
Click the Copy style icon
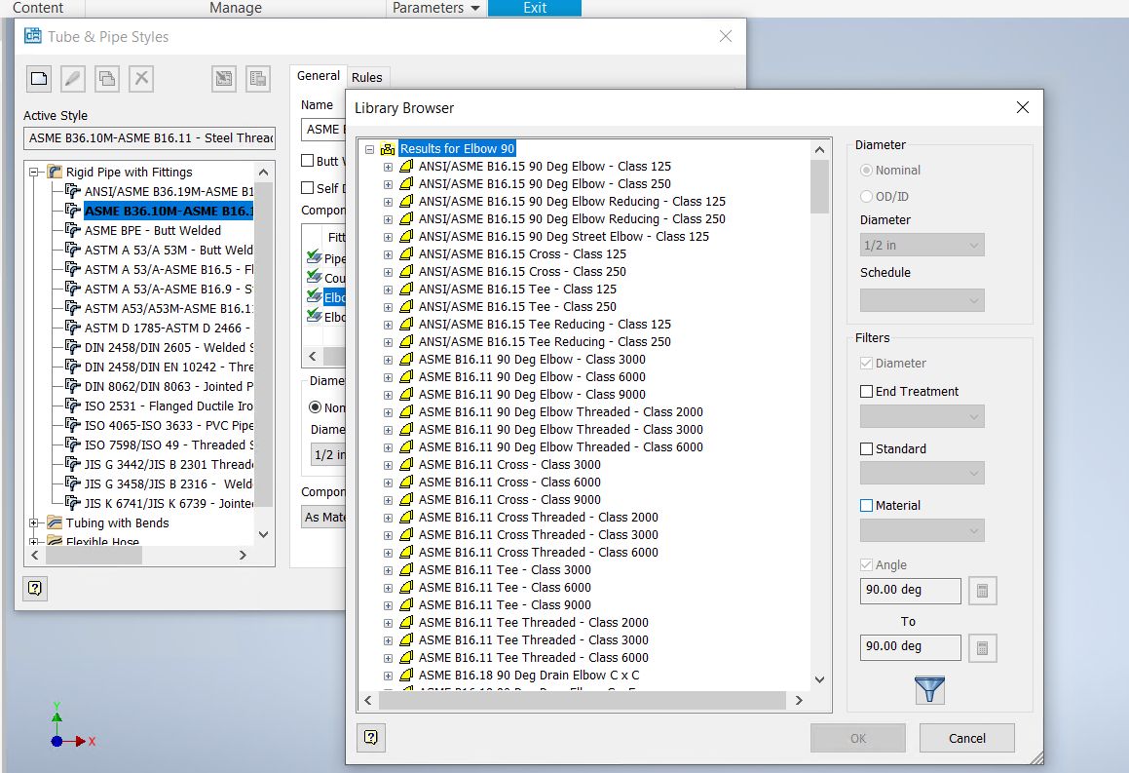tap(107, 79)
